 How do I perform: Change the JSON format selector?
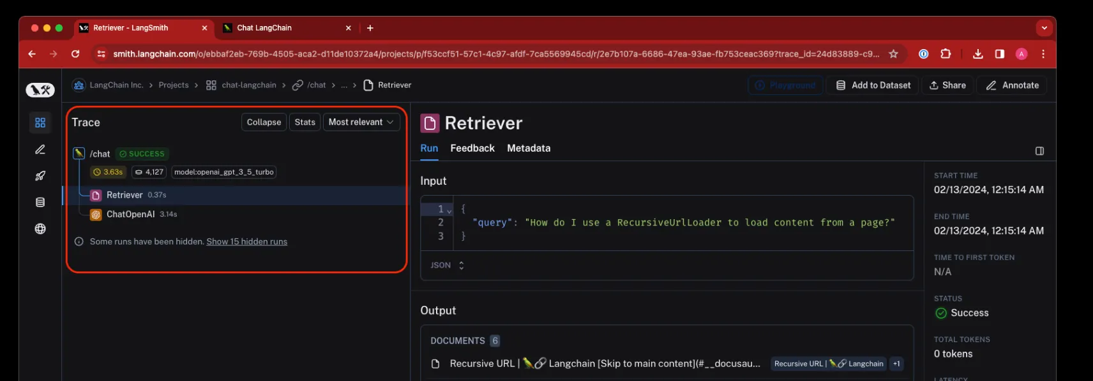448,265
